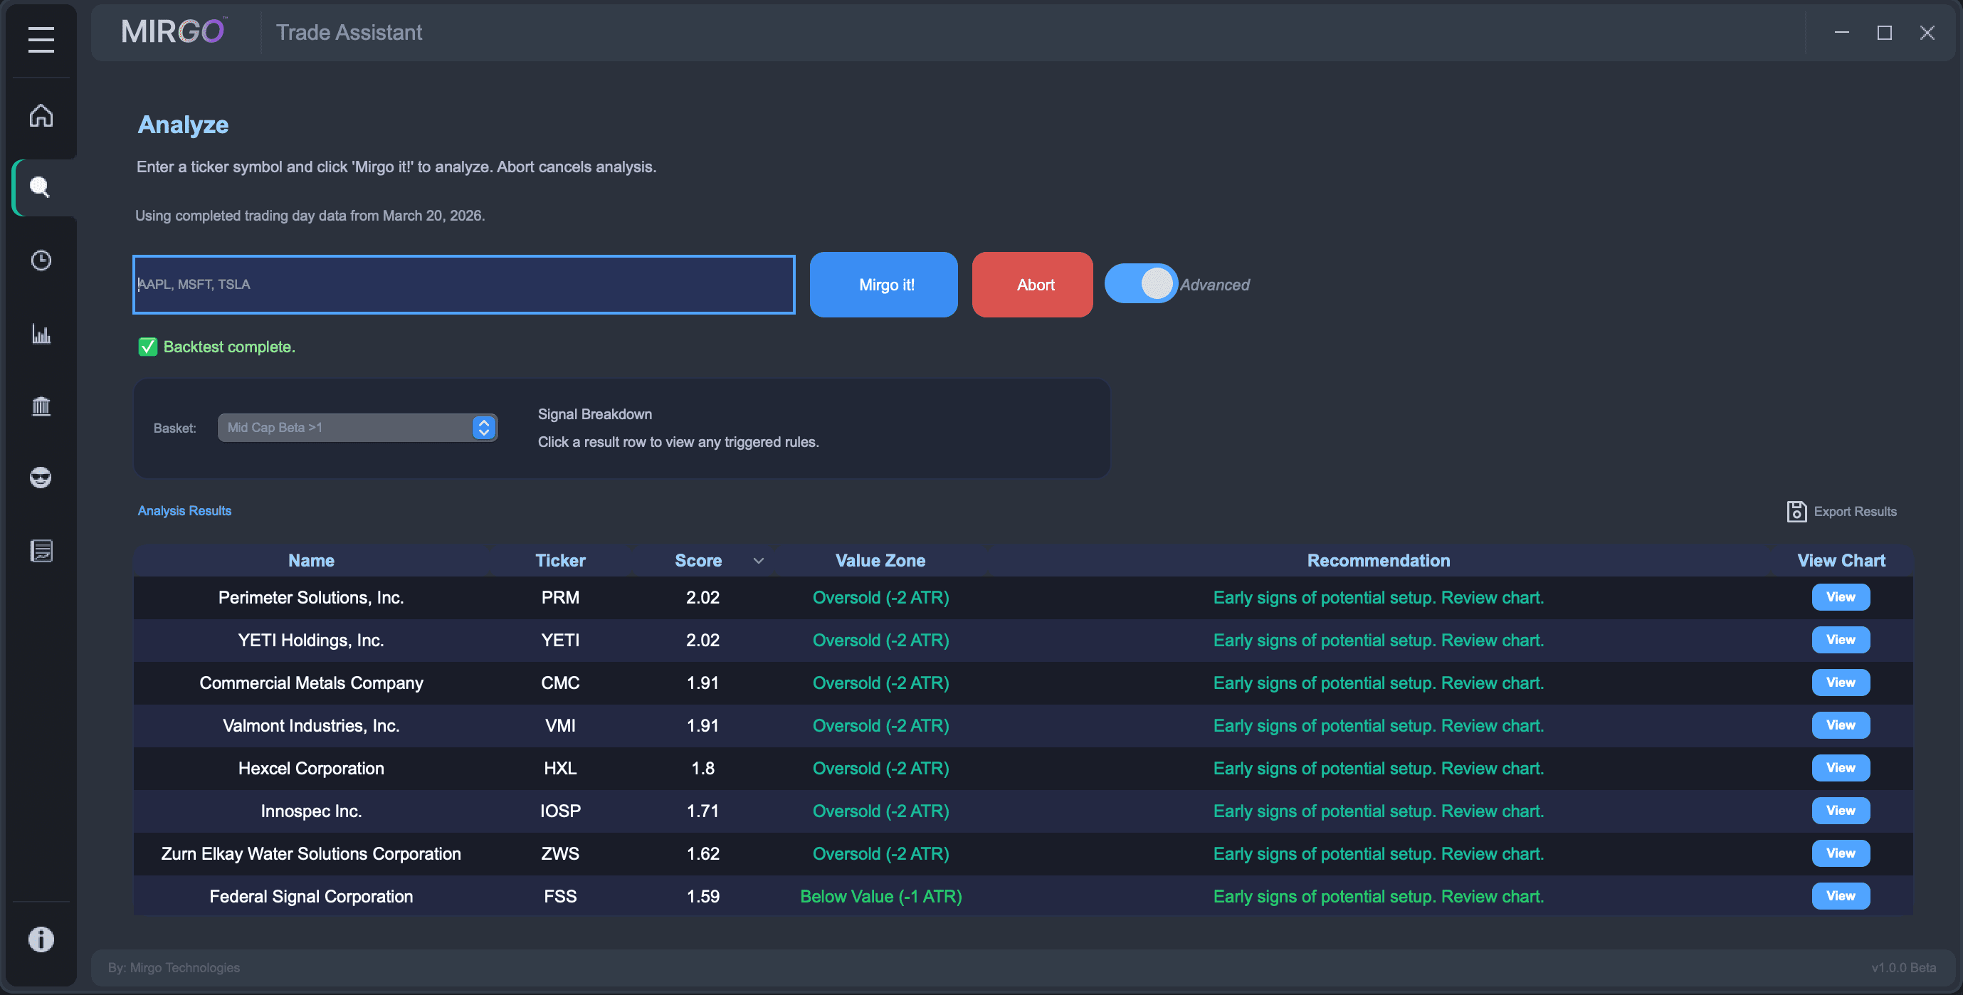Select the search Analyze tab in sidebar
The width and height of the screenshot is (1963, 995).
41,187
